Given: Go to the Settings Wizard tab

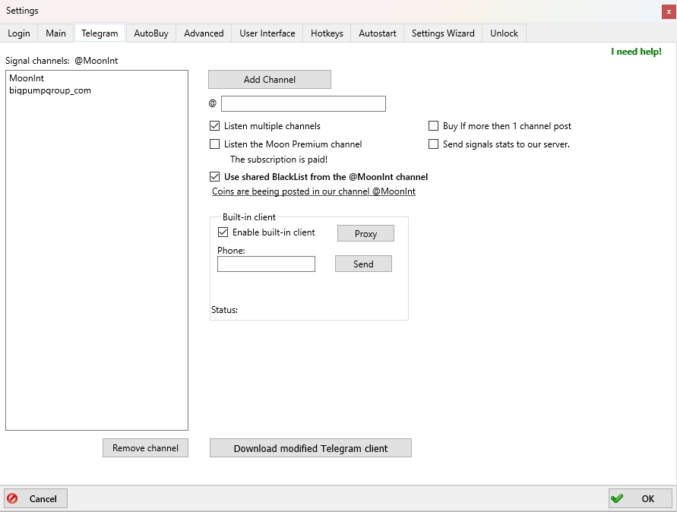Looking at the screenshot, I should point(443,33).
